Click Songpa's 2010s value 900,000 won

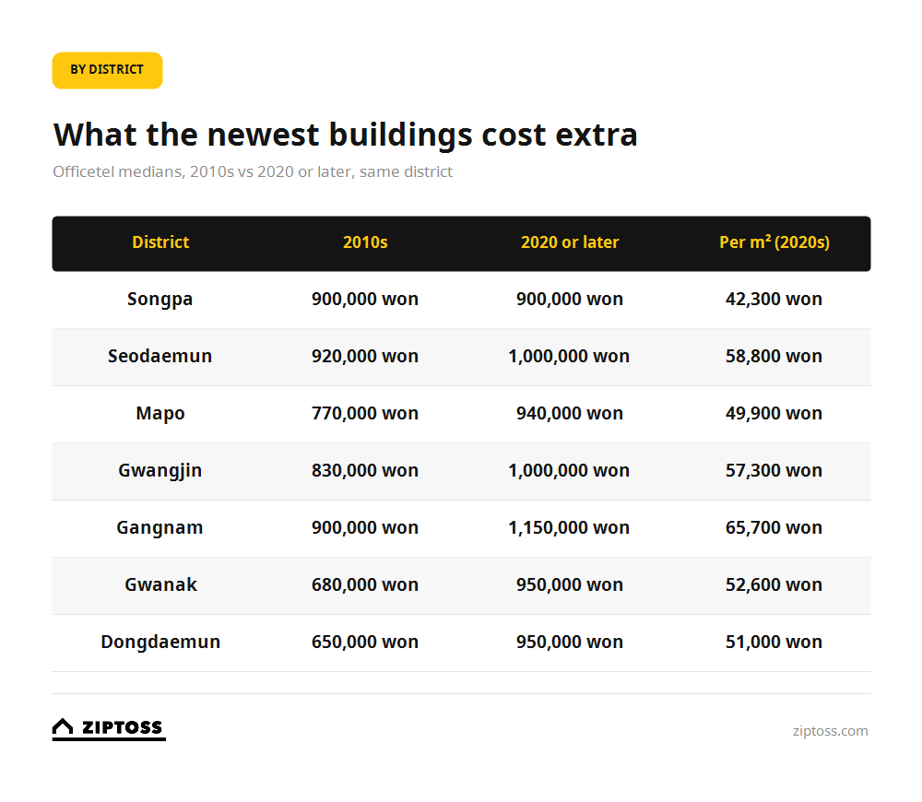(x=365, y=300)
